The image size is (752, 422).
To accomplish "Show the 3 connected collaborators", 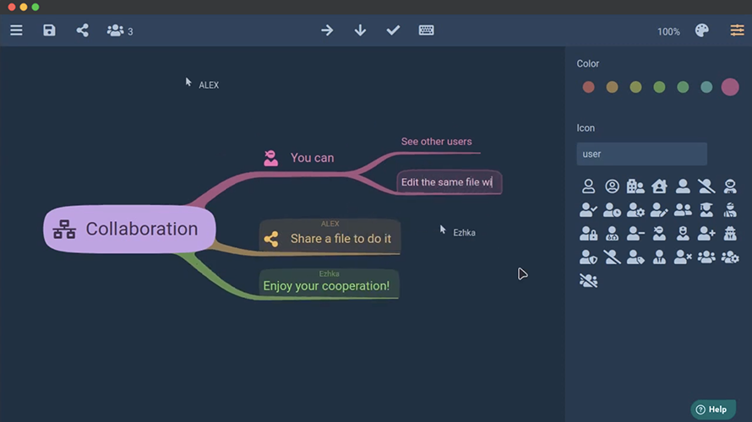I will click(x=120, y=31).
